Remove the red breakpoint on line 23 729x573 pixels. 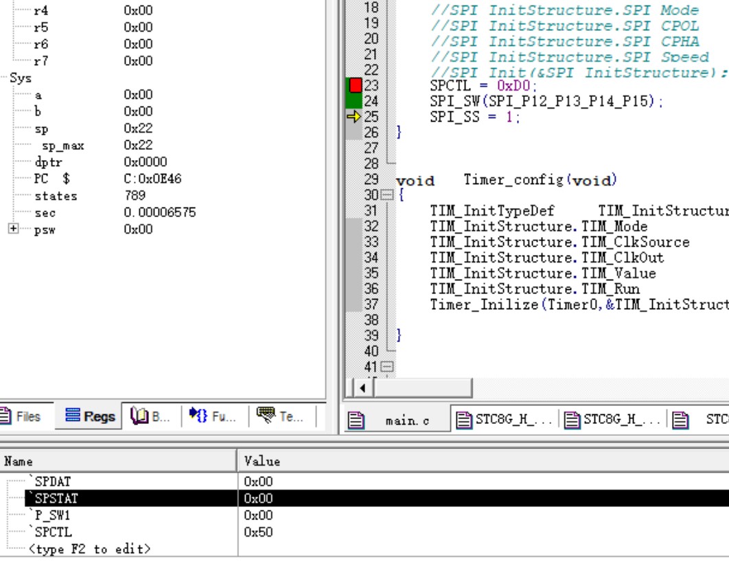(x=355, y=85)
